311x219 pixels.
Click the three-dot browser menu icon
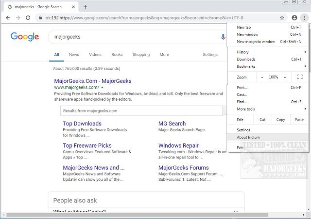click(x=305, y=18)
